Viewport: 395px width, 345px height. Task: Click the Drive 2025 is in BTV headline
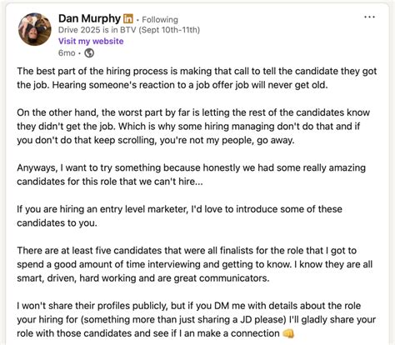pos(129,30)
